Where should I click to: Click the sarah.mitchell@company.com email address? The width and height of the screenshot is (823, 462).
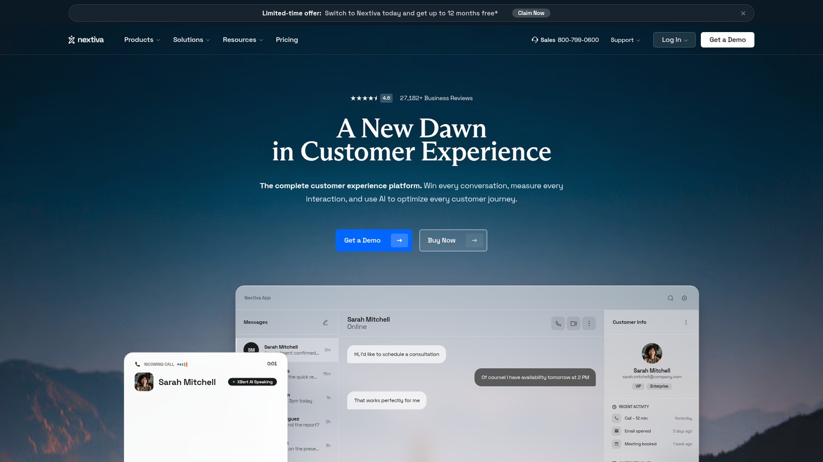tap(652, 377)
